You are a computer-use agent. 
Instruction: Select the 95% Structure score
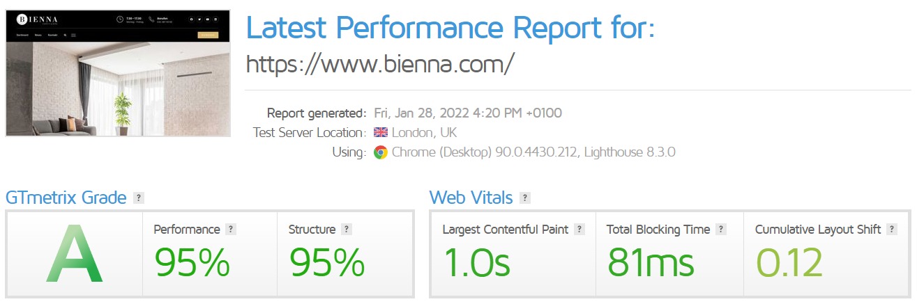point(327,263)
